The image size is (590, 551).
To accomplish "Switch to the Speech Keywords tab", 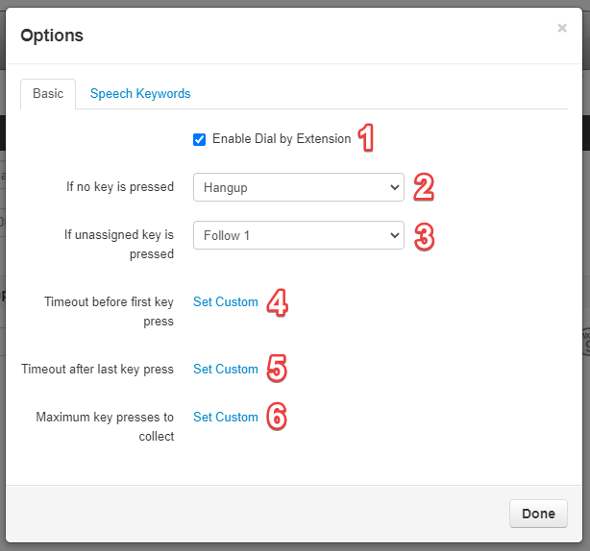I will tap(140, 93).
